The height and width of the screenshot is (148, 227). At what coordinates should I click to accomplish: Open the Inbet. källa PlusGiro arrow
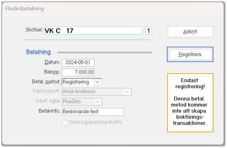[98, 102]
